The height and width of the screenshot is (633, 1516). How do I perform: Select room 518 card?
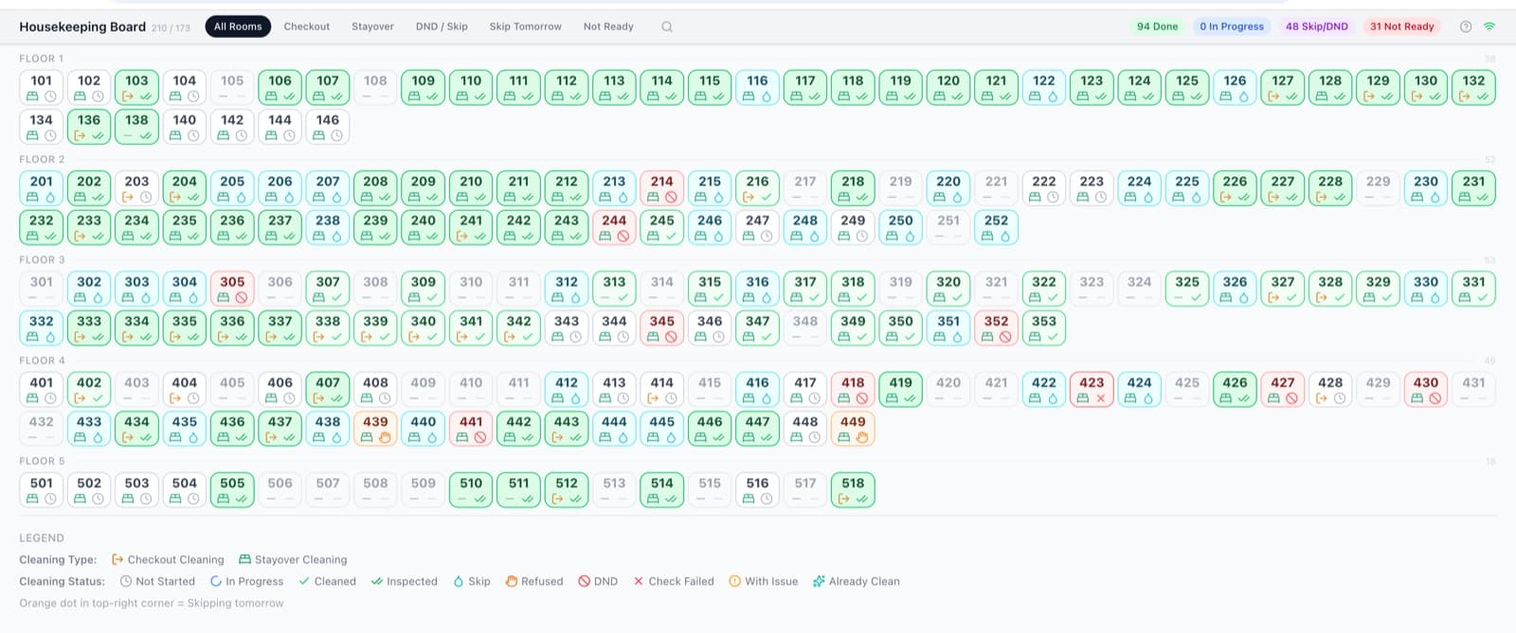click(x=853, y=490)
